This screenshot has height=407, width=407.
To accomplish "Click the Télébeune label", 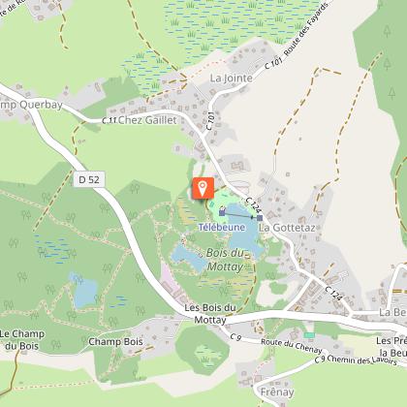I will pyautogui.click(x=222, y=228).
